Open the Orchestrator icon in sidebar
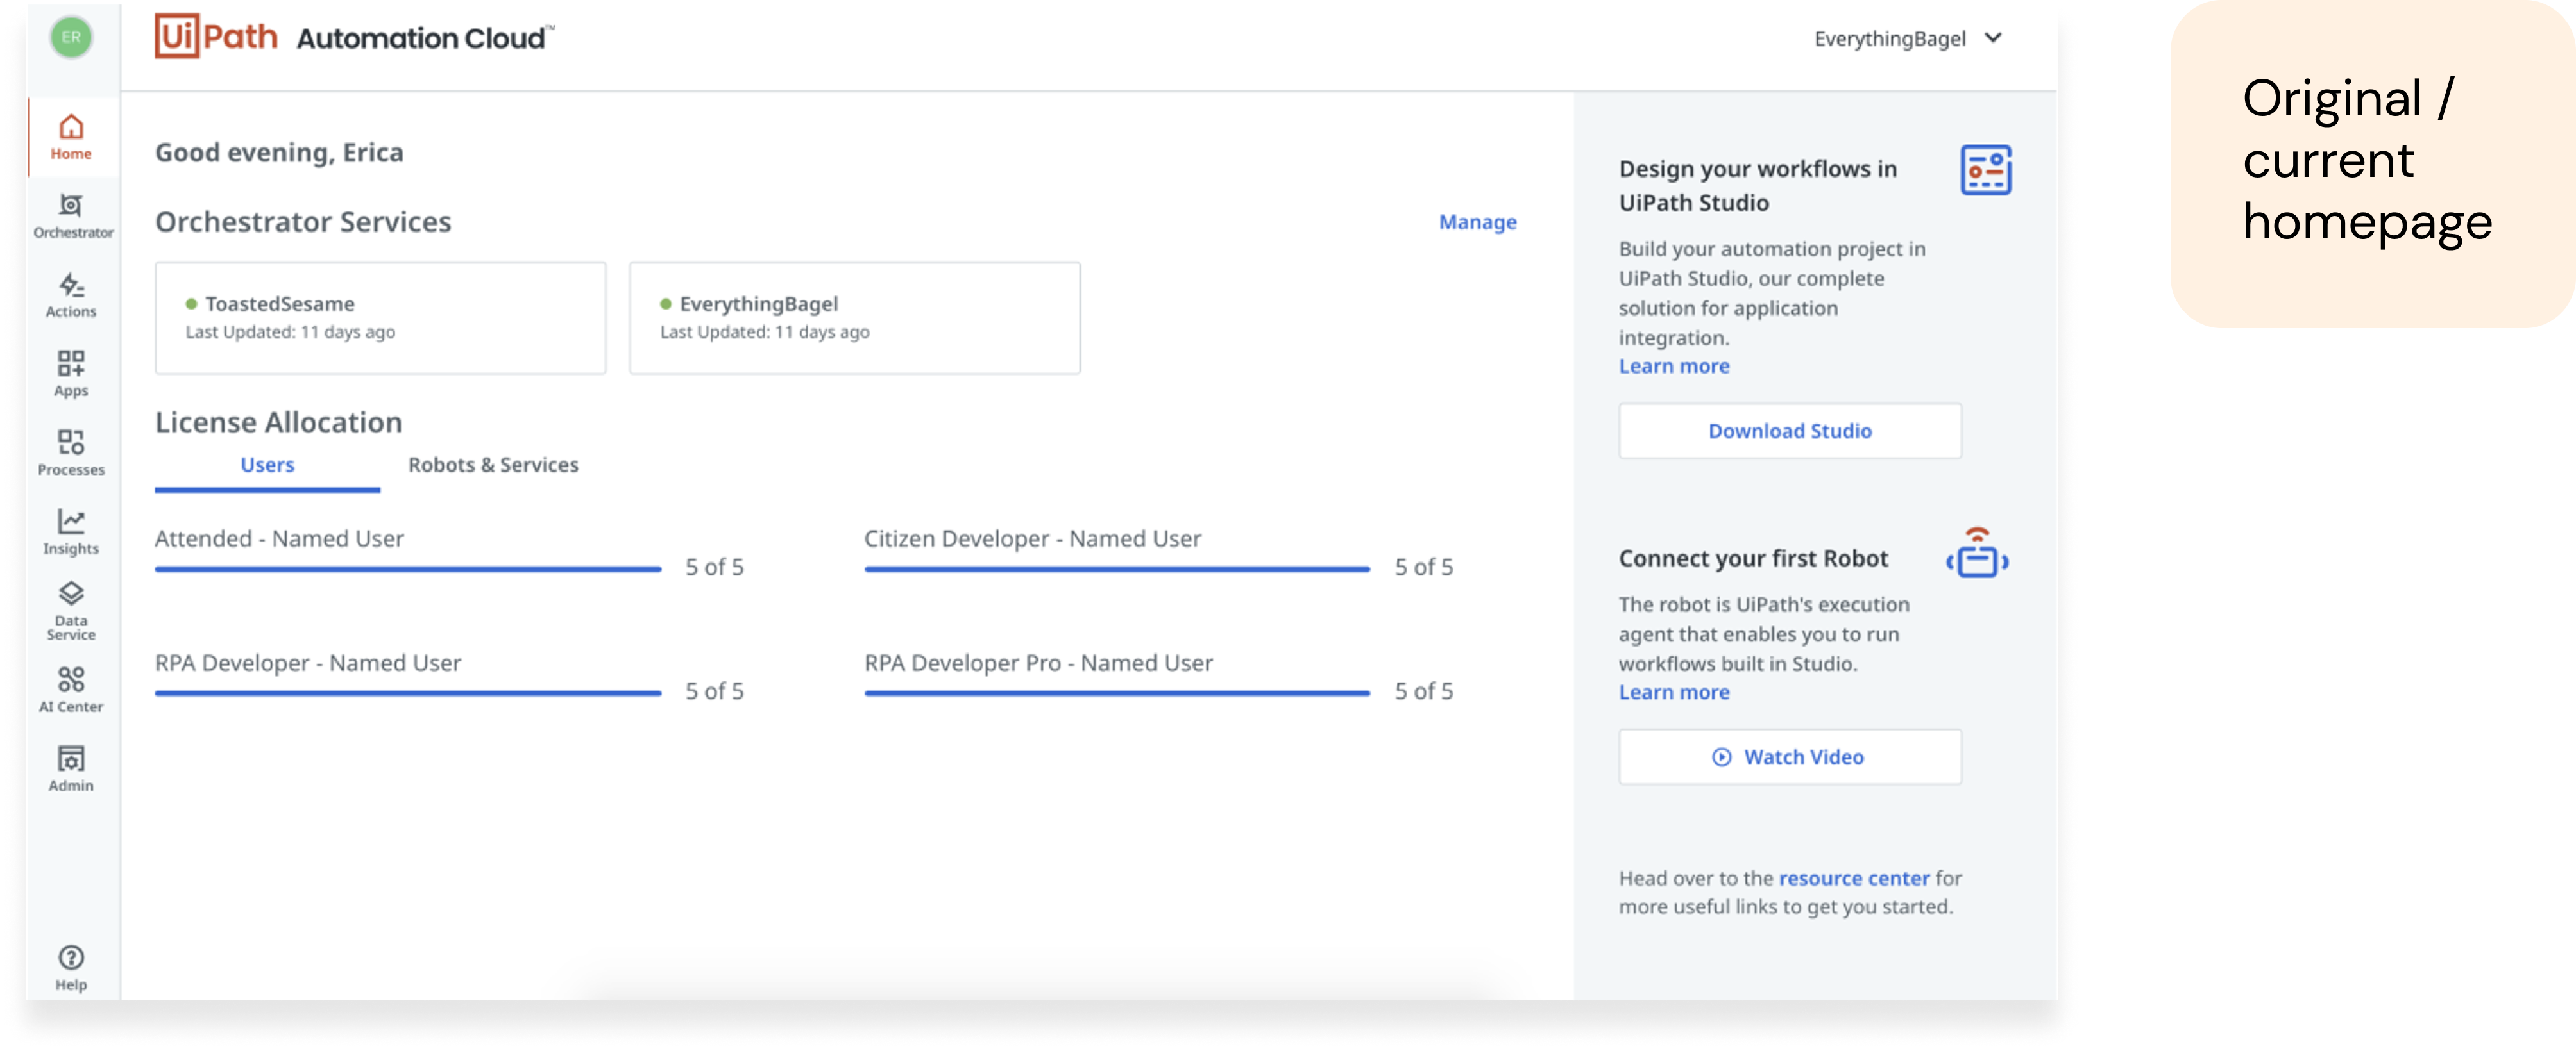 [71, 206]
